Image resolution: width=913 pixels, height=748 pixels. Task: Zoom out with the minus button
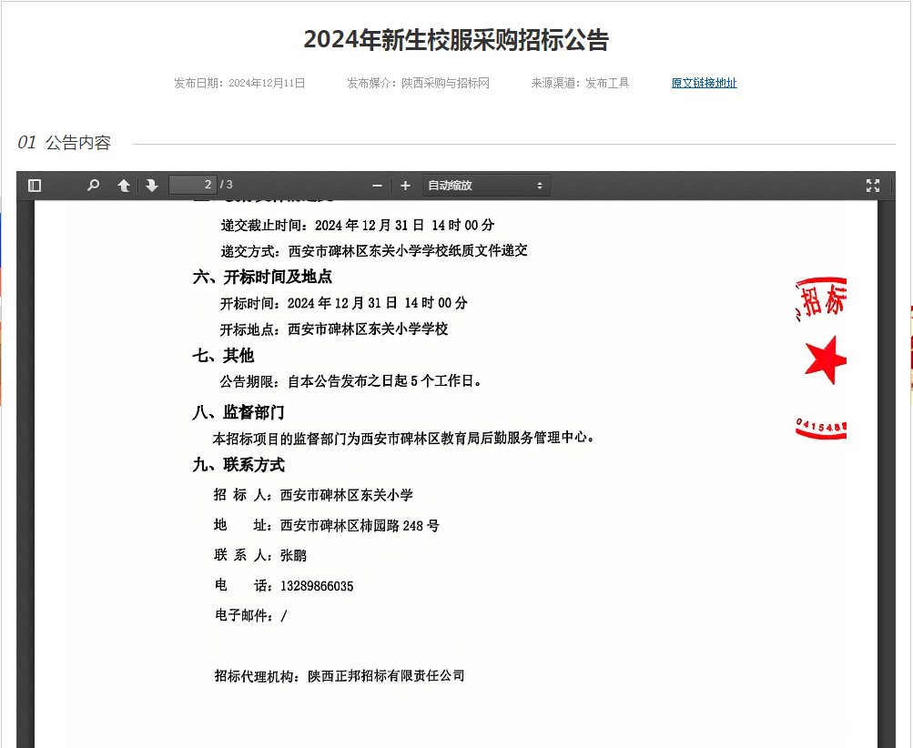pos(377,186)
